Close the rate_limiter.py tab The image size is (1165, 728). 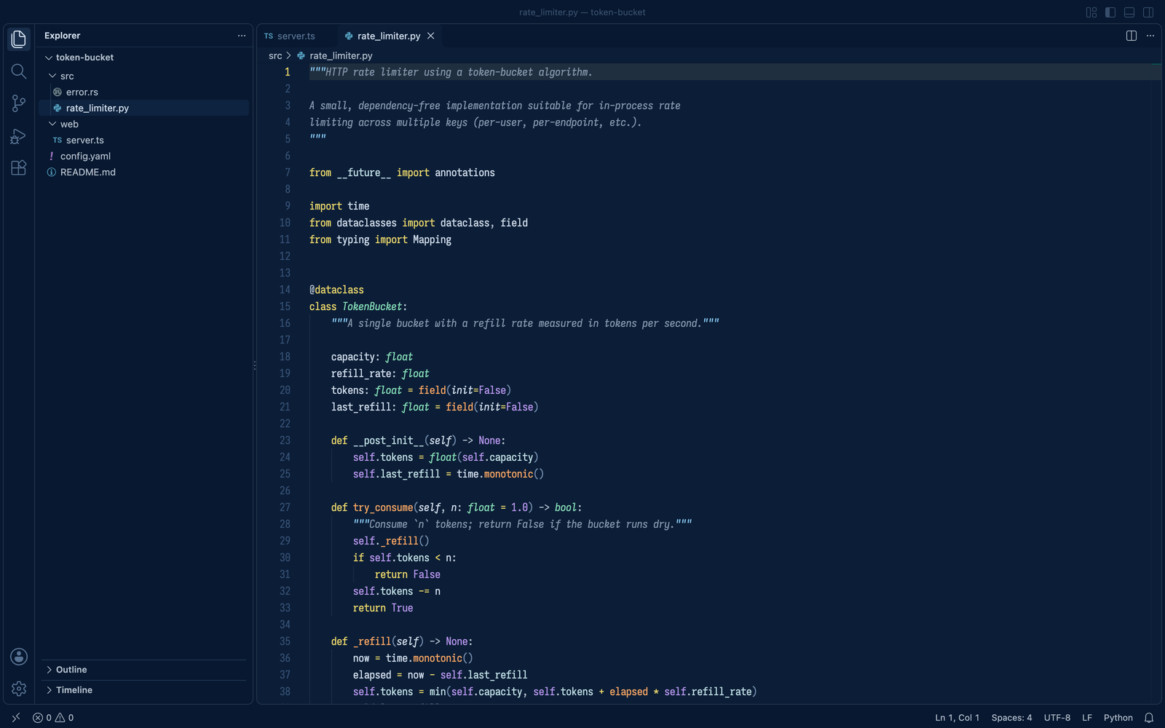[x=431, y=36]
